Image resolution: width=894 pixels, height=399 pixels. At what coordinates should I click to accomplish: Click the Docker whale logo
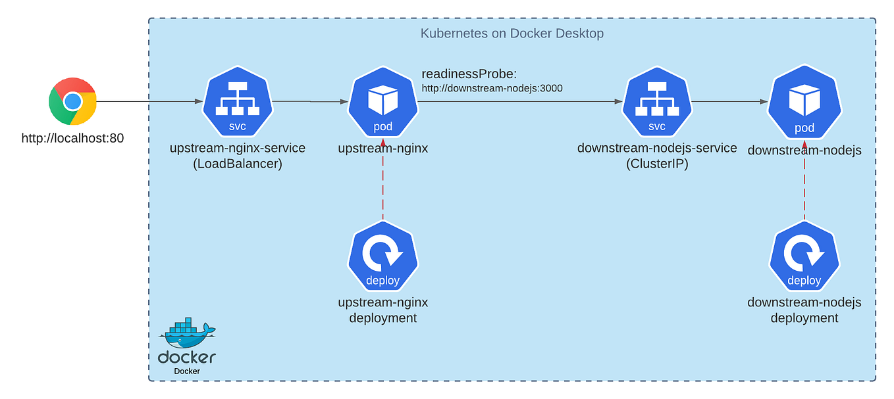(187, 334)
